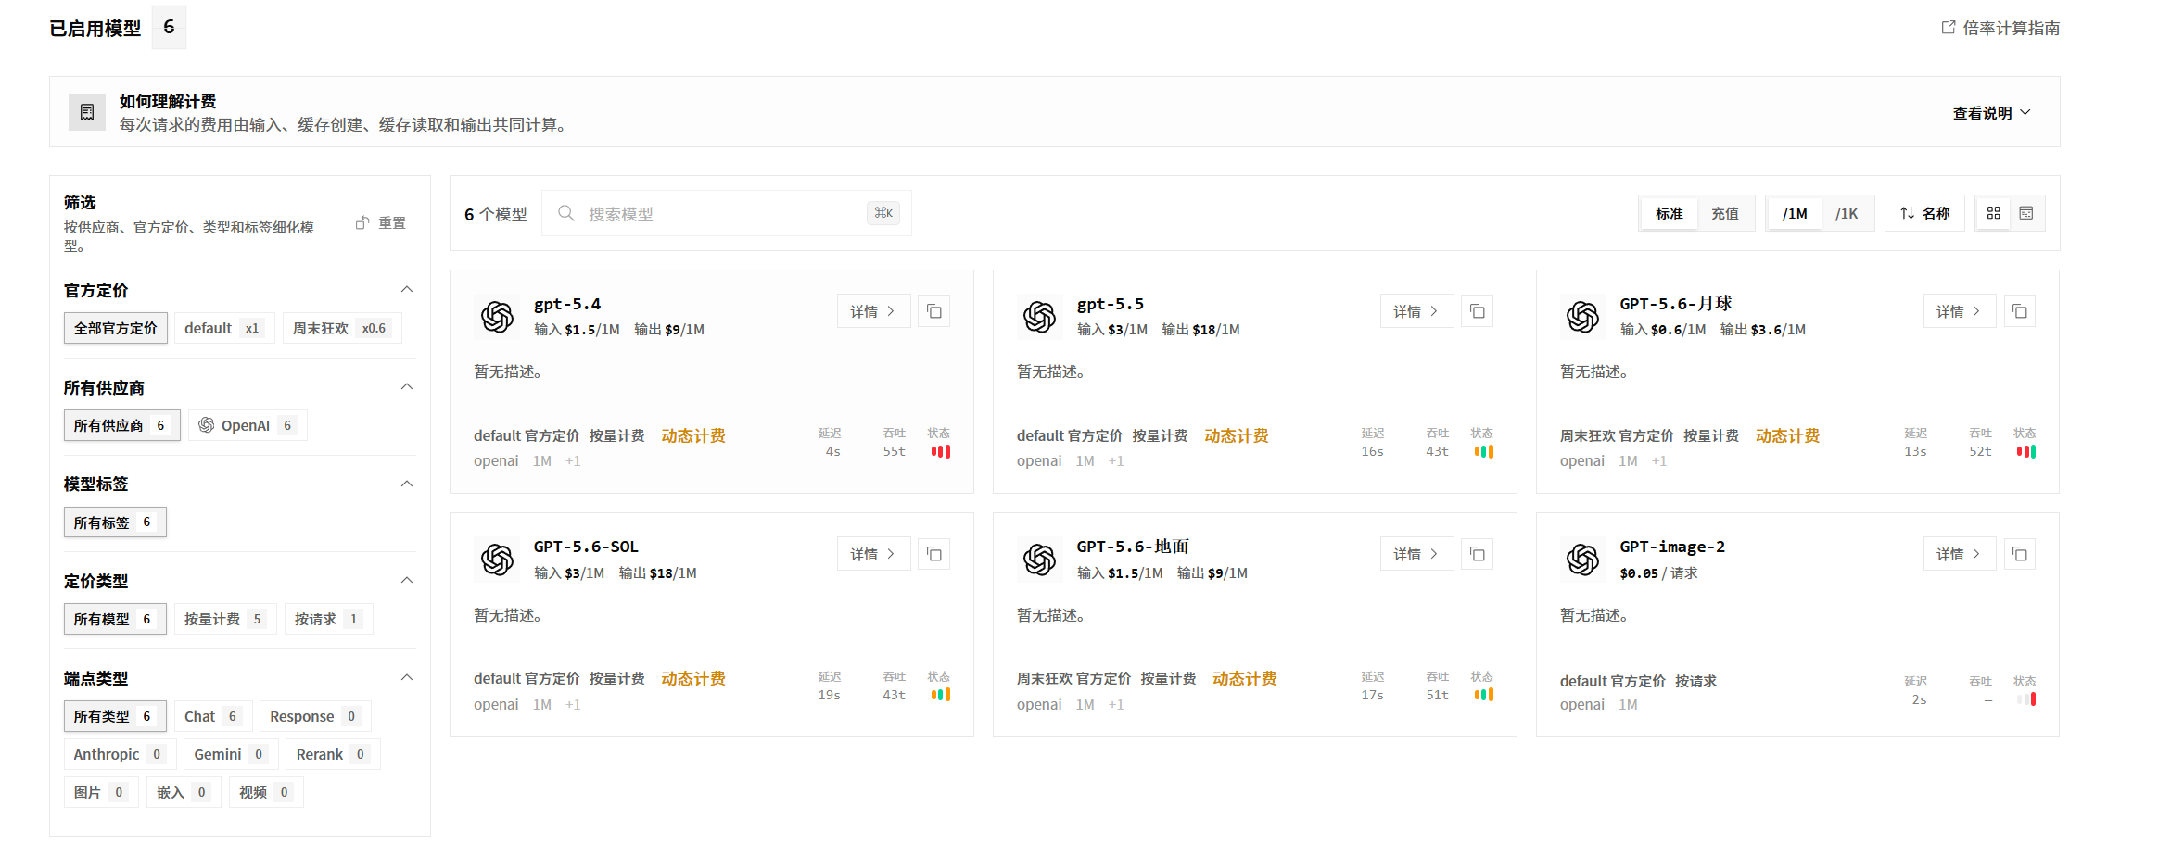Filter by OpenAI provider

(x=248, y=425)
